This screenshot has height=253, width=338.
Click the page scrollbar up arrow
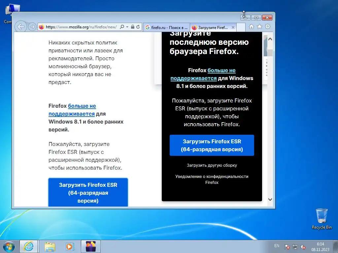pos(270,39)
